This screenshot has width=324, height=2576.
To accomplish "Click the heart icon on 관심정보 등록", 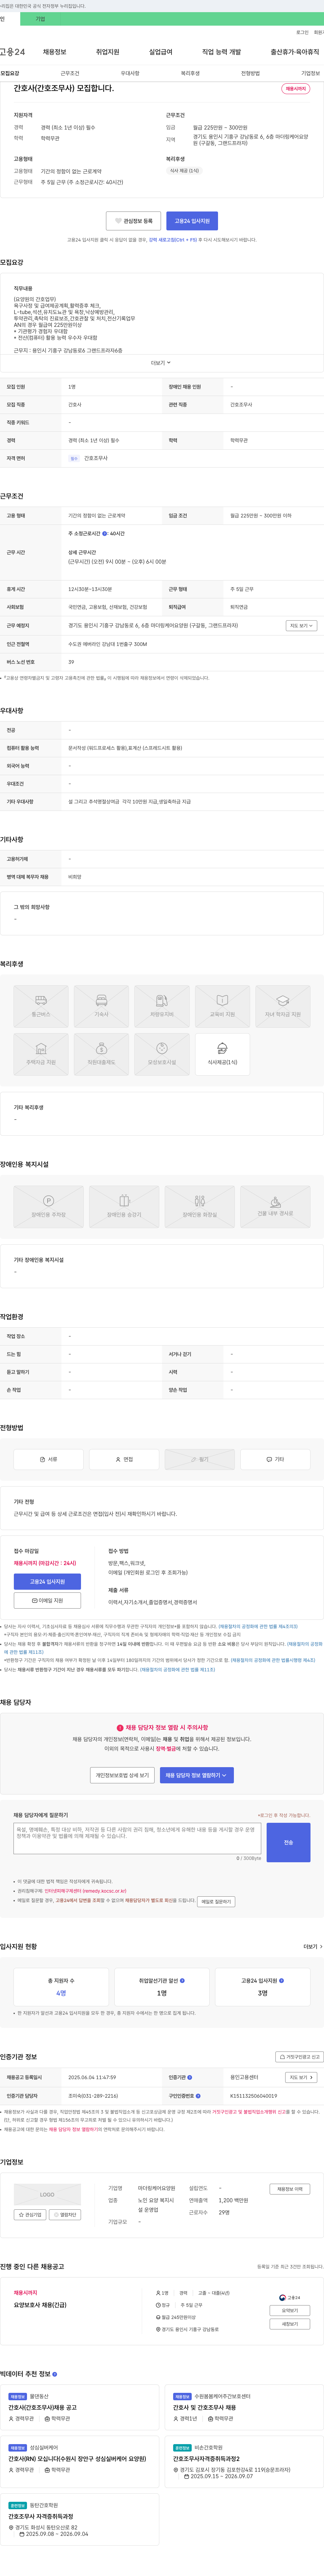I will point(118,221).
